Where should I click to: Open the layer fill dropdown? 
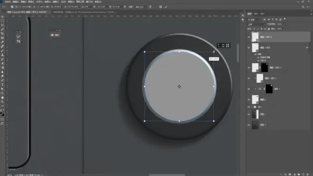284,29
